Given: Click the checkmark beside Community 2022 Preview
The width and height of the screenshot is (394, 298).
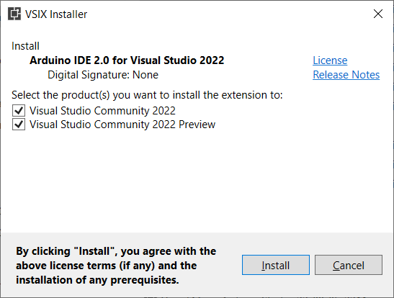Looking at the screenshot, I should [19, 125].
